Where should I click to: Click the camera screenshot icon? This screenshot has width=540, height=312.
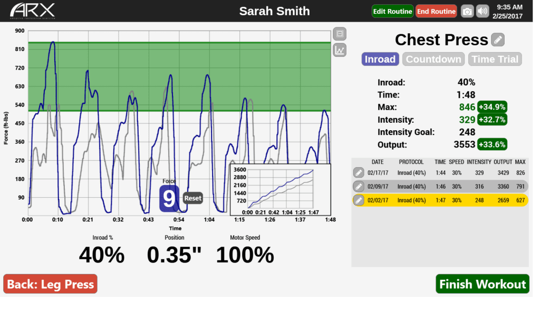pos(467,12)
